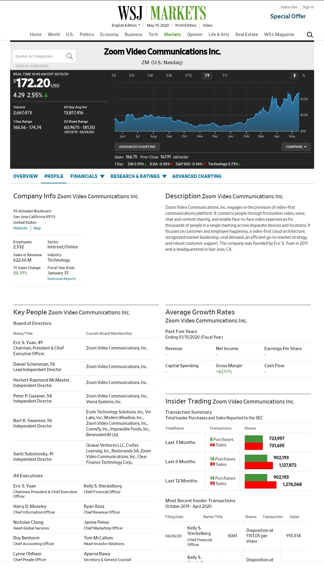Open the Markets section
The width and height of the screenshot is (324, 570).
[172, 34]
